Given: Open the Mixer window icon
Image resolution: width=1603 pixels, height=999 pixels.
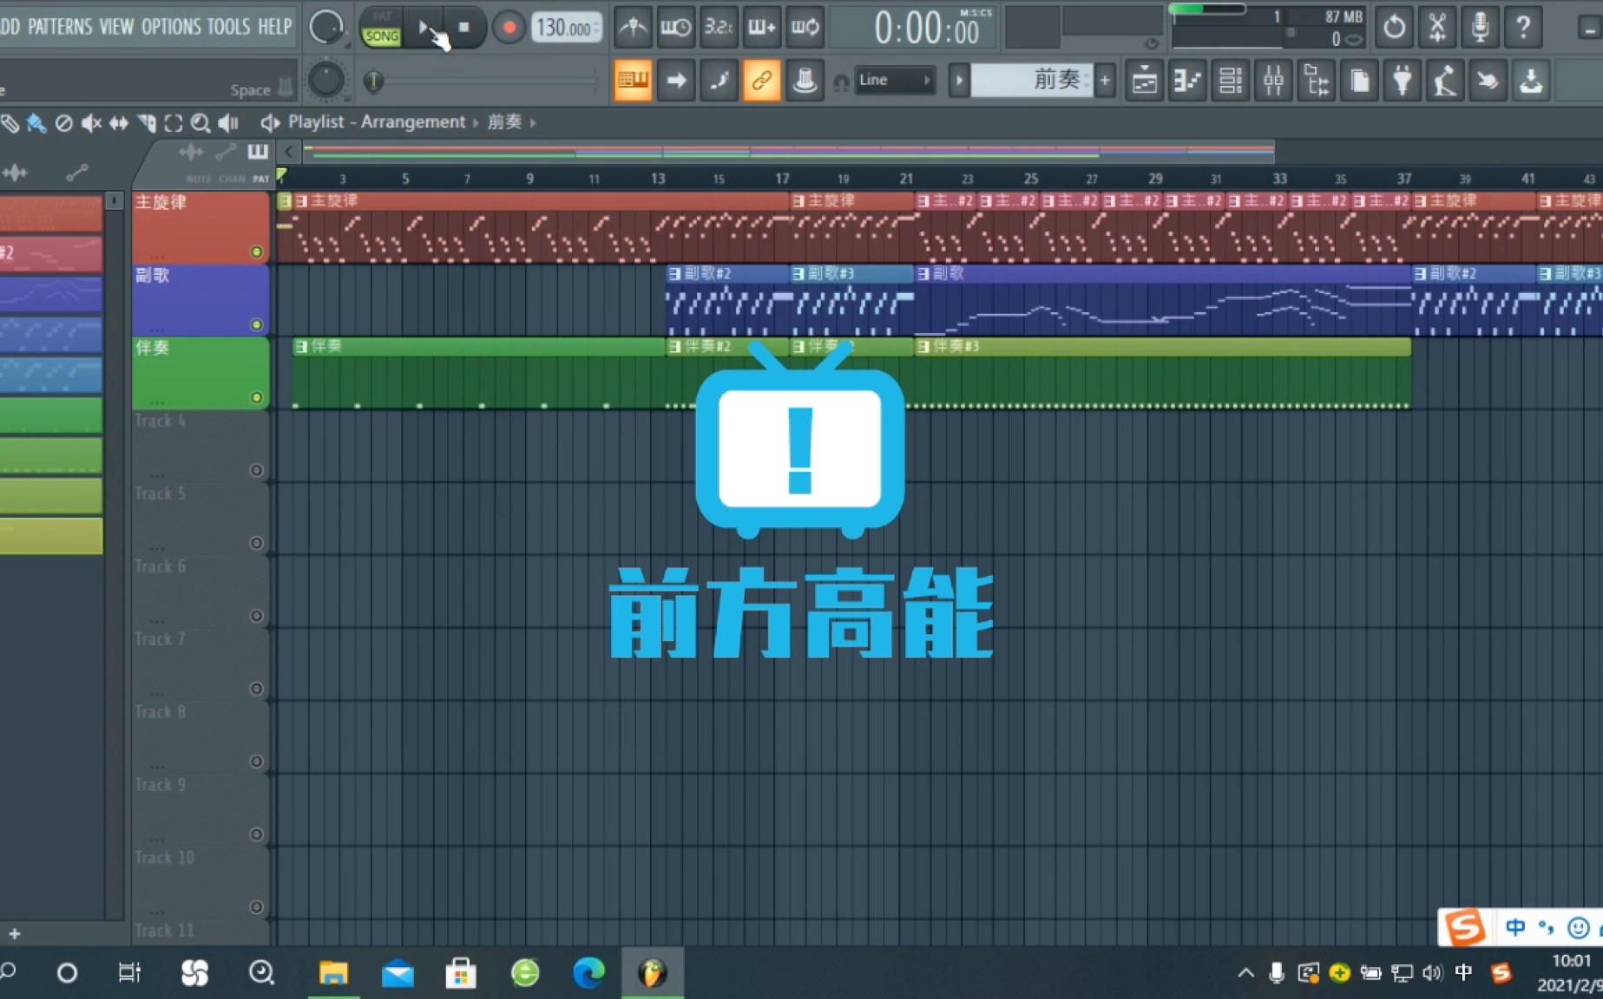Looking at the screenshot, I should tap(1273, 81).
